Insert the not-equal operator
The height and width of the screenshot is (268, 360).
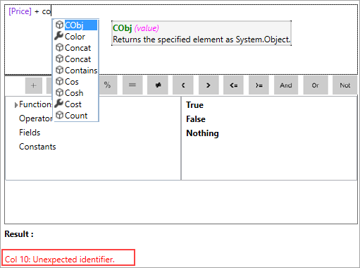(158, 85)
